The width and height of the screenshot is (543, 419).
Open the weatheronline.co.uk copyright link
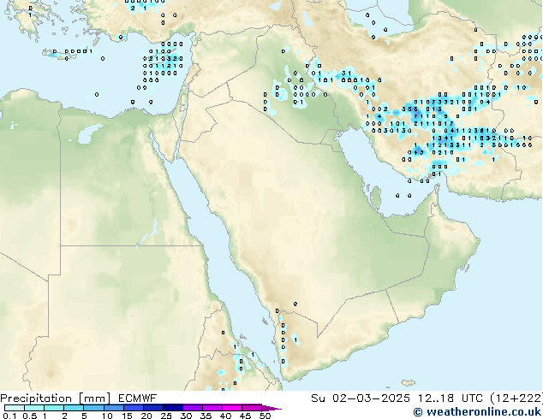pyautogui.click(x=477, y=412)
